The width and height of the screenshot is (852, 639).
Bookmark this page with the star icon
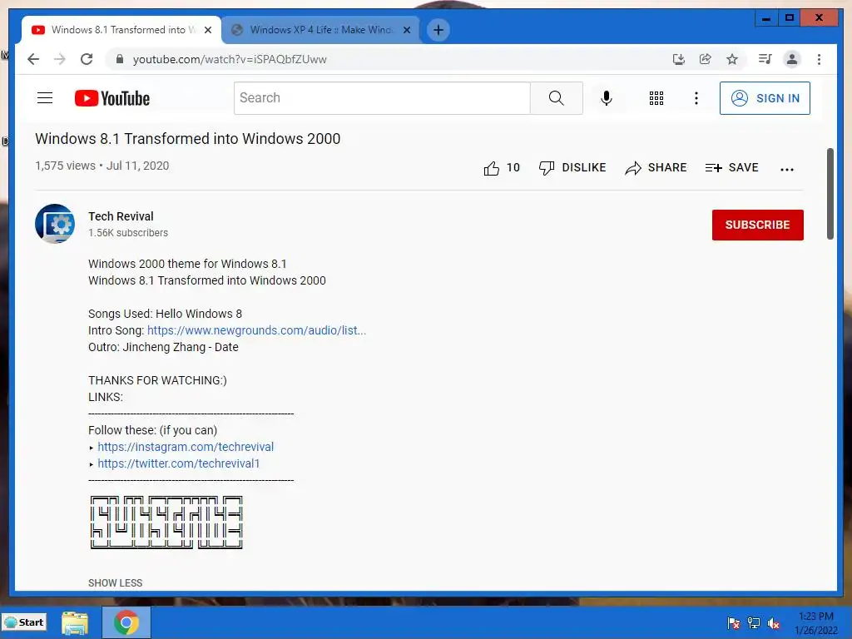(x=732, y=59)
